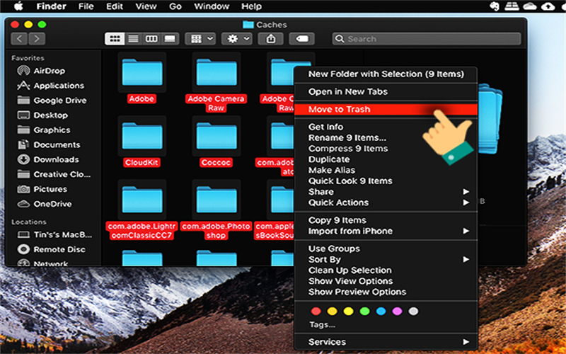Go back with the left arrow button

(20, 39)
